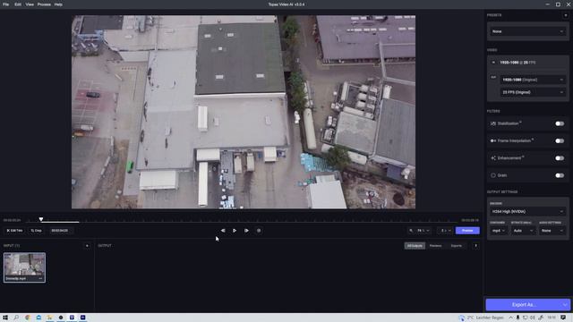
Task: Click the timeline playhead marker
Action: (41, 219)
